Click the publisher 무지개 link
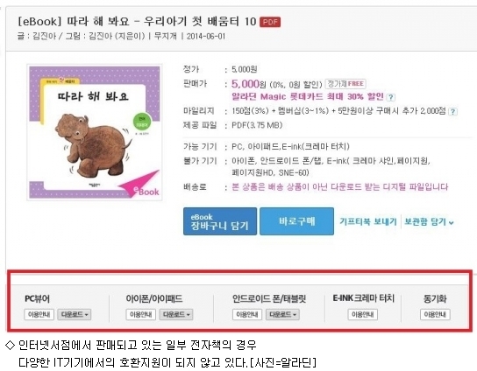The image size is (477, 371). coord(165,36)
